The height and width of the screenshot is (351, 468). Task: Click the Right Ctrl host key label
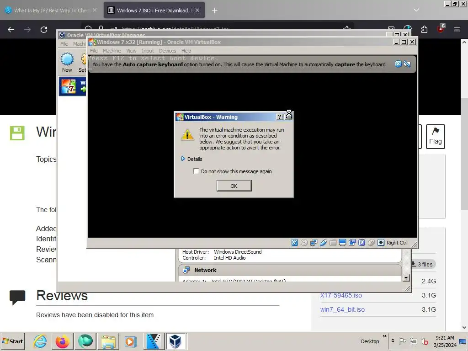pos(397,243)
